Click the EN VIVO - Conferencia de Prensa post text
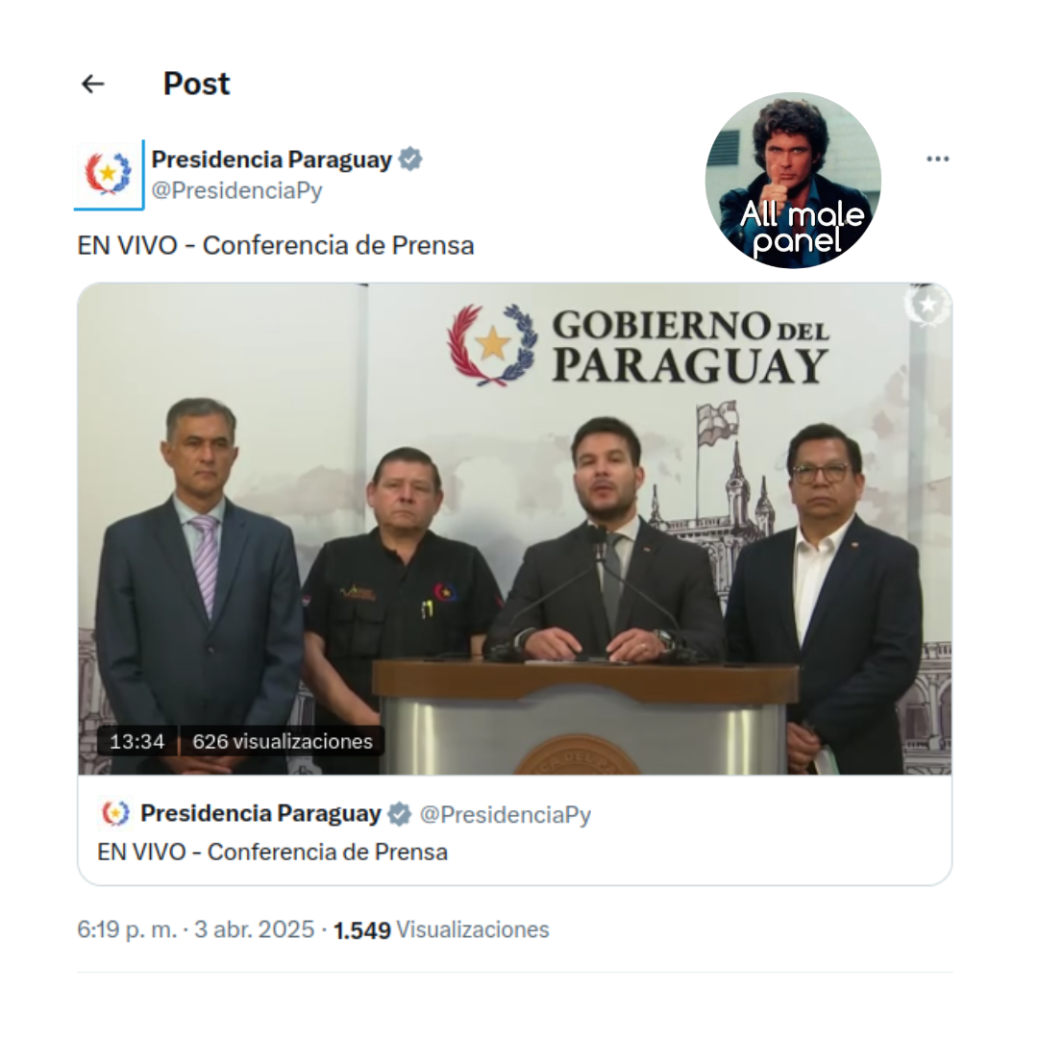Screen dimensions: 1038x1038 276,246
